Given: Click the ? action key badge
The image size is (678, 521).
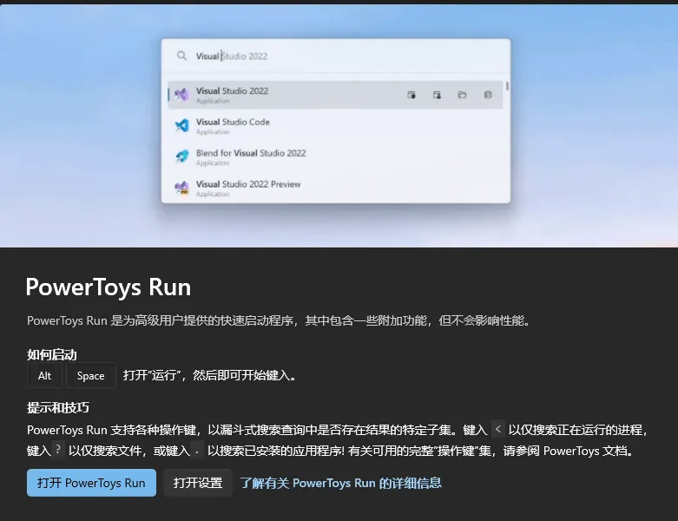Looking at the screenshot, I should (x=58, y=450).
